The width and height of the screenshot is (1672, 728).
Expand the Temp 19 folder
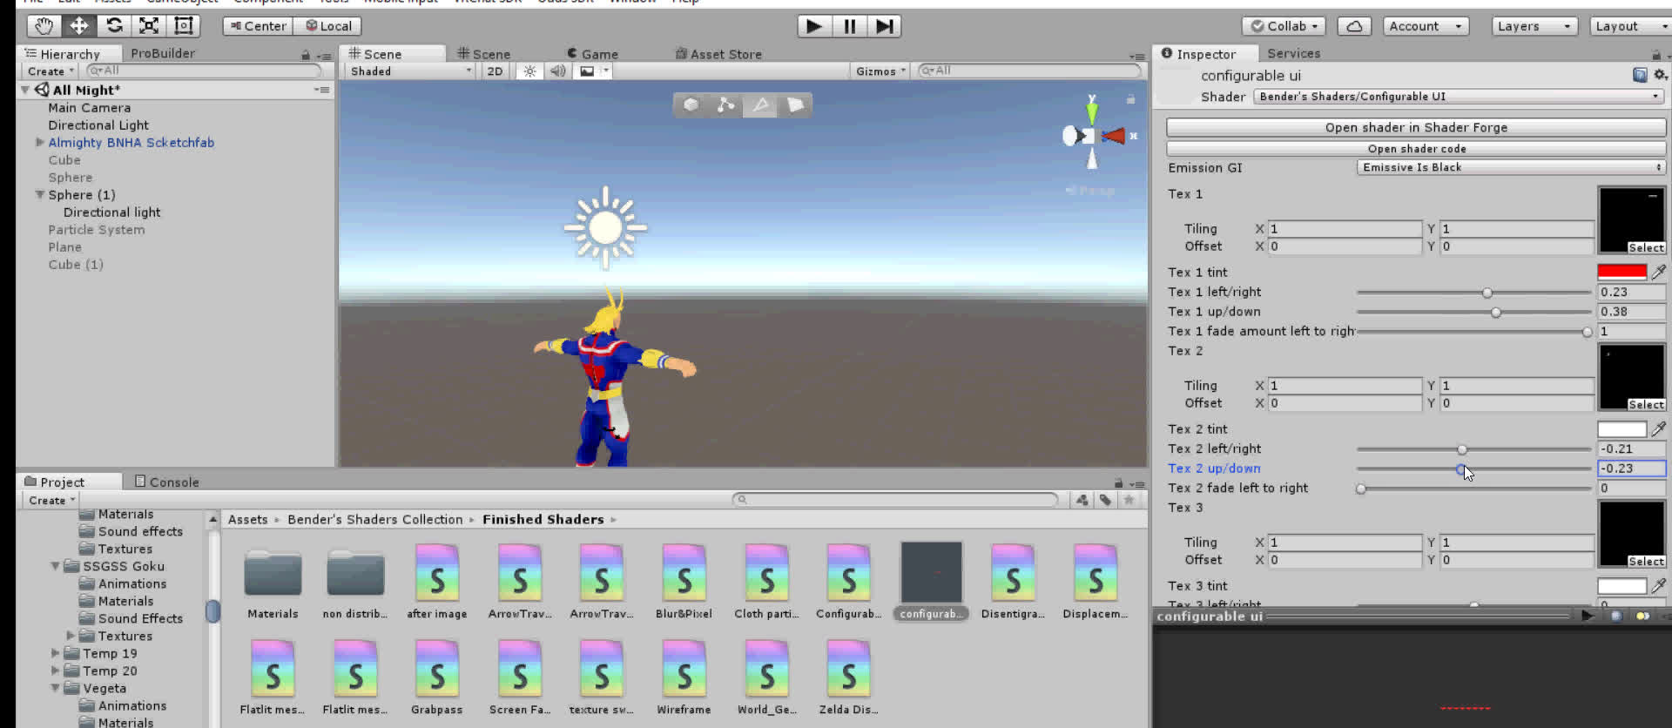[55, 653]
